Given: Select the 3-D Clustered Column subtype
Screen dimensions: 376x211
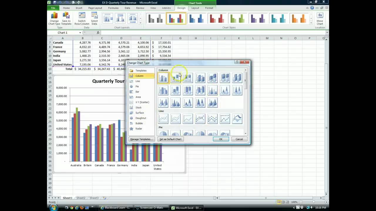Looking at the screenshot, I should (200, 78).
